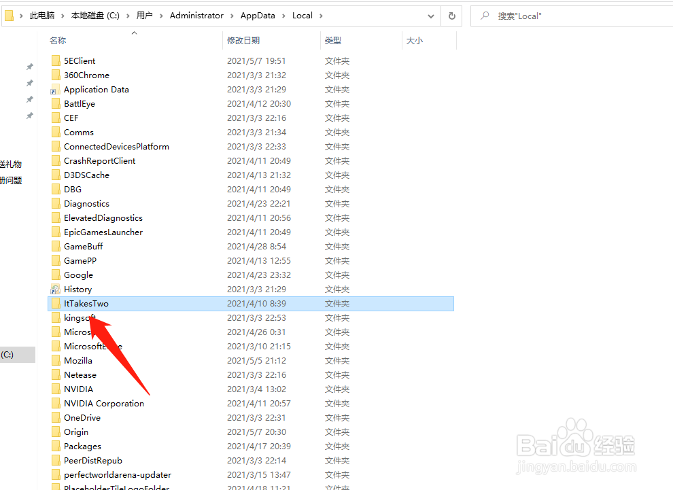
Task: Click the date 2021/4/26 0:31
Action: point(256,332)
